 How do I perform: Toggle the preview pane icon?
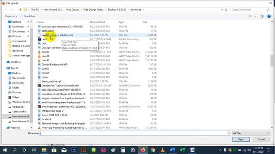[262, 16]
